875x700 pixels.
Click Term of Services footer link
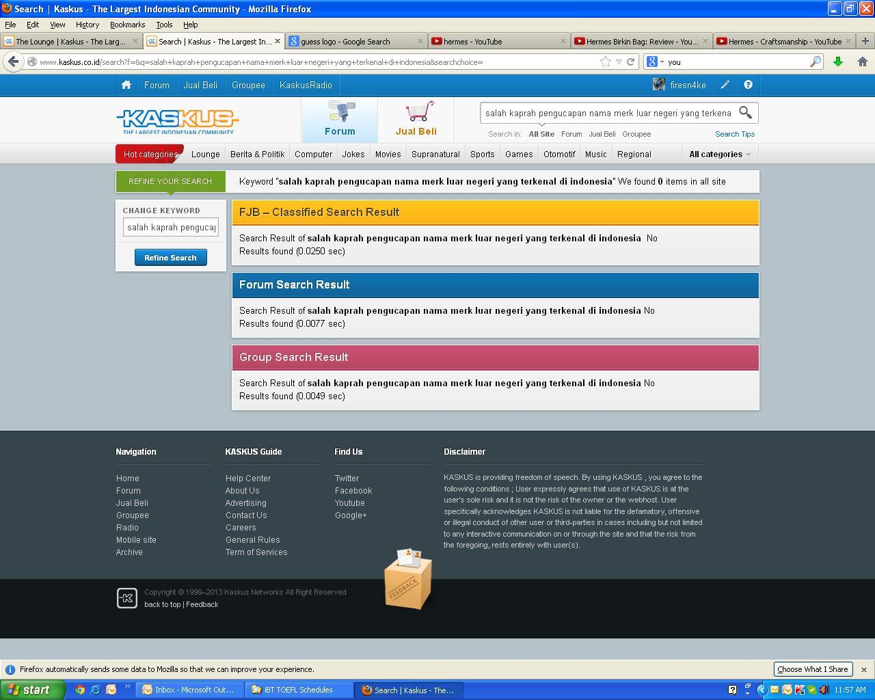tap(256, 552)
